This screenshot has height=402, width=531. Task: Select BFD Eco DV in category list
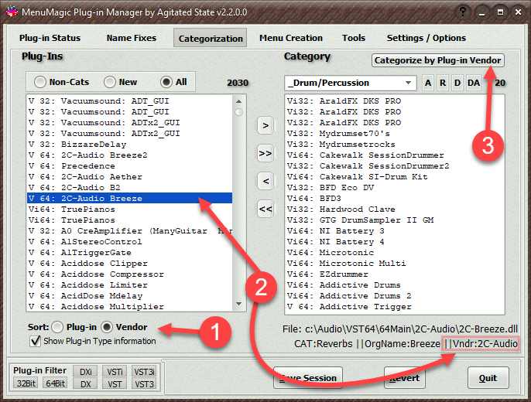pyautogui.click(x=395, y=188)
